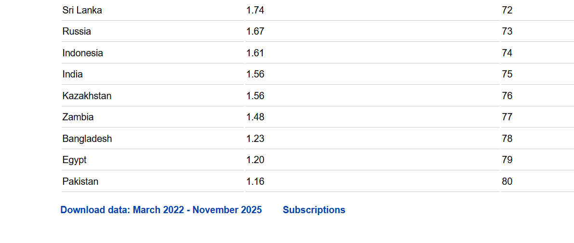Image resolution: width=574 pixels, height=243 pixels.
Task: Click the Kazakhstan country cell
Action: 87,96
